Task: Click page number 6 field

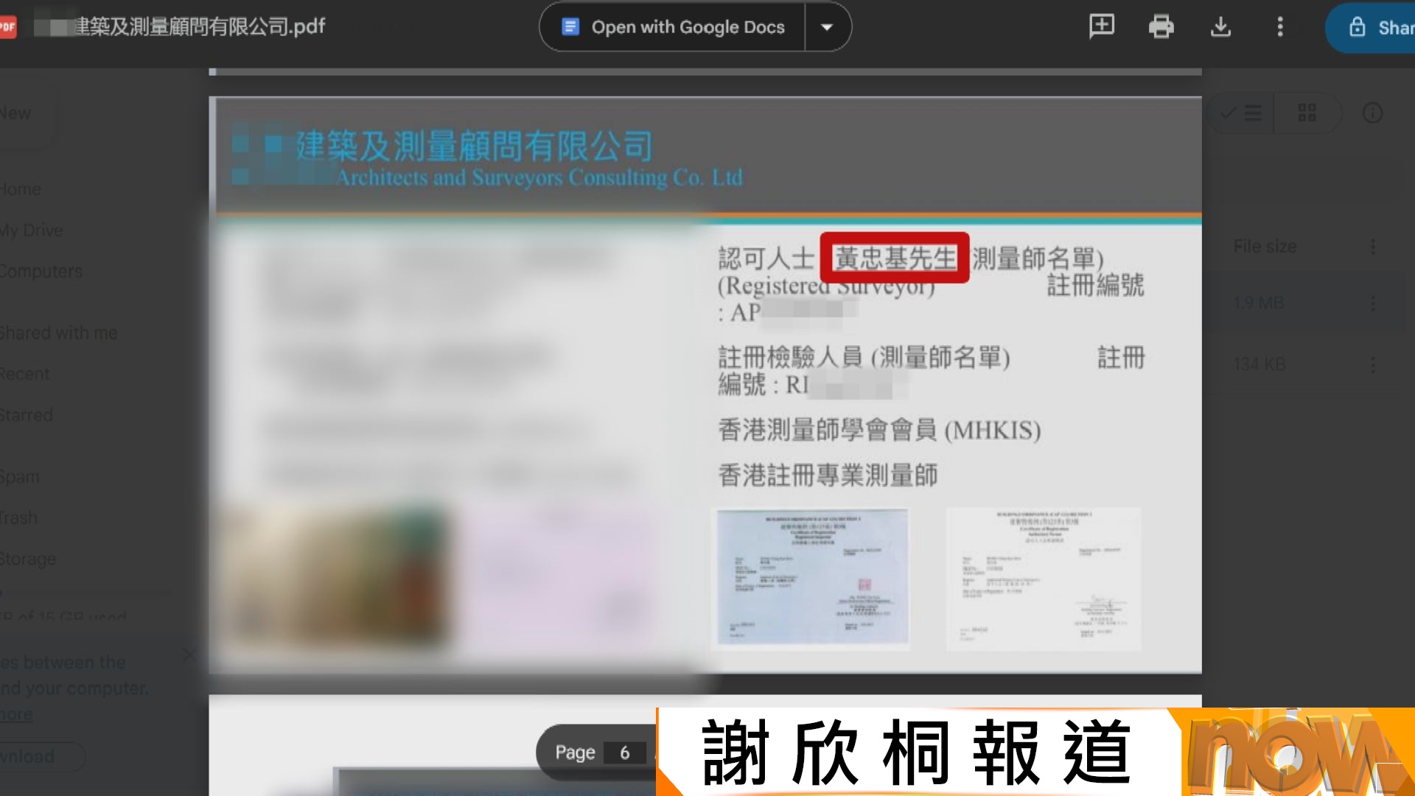Action: pyautogui.click(x=624, y=753)
